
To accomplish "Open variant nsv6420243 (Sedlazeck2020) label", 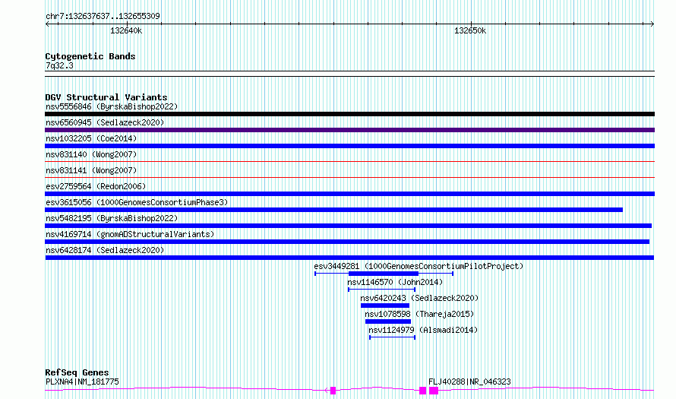I will coord(419,298).
